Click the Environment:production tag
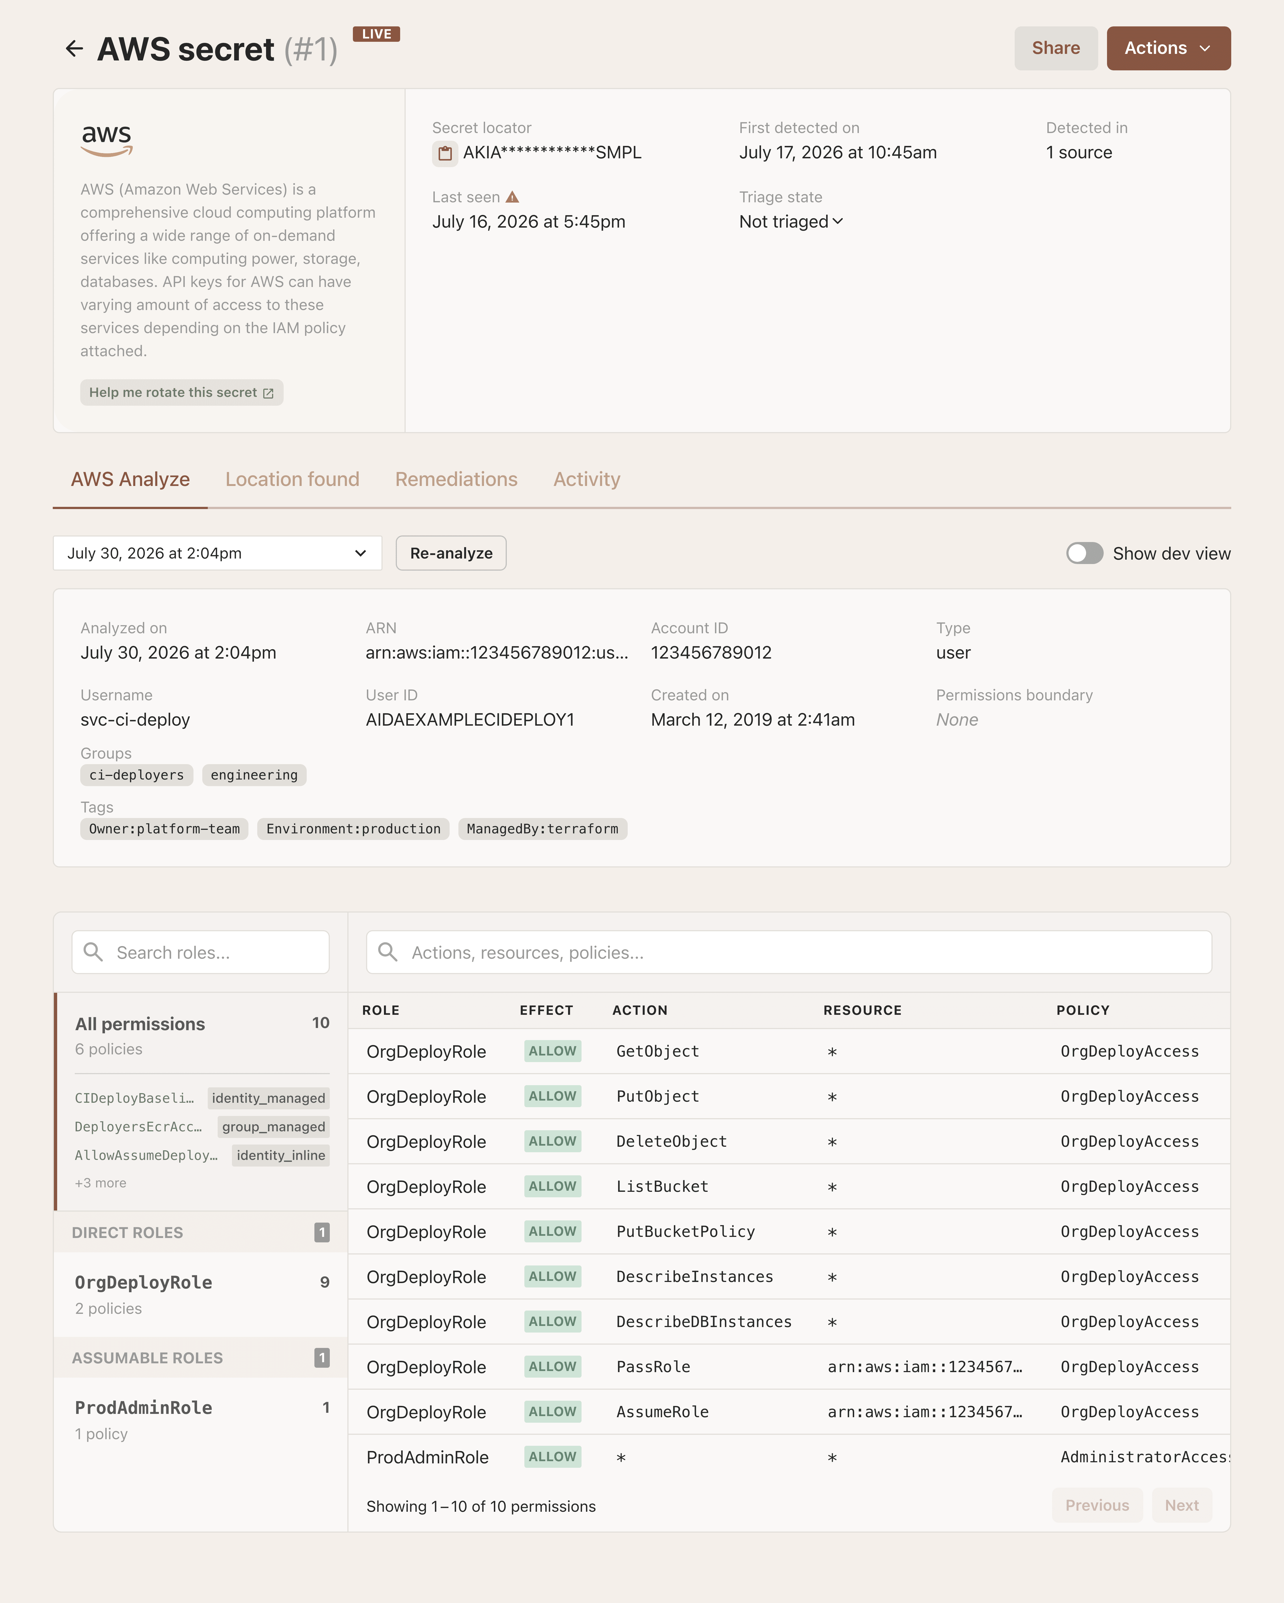 coord(353,829)
